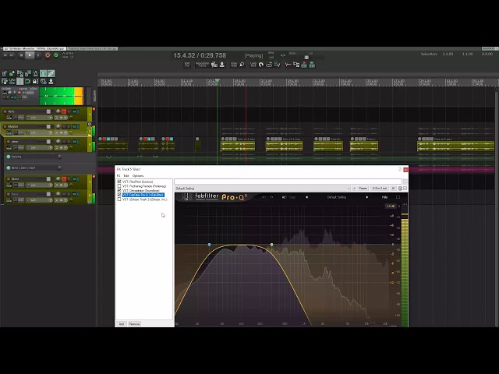Stop playback with the Stop button
The image size is (499, 374).
(21, 55)
